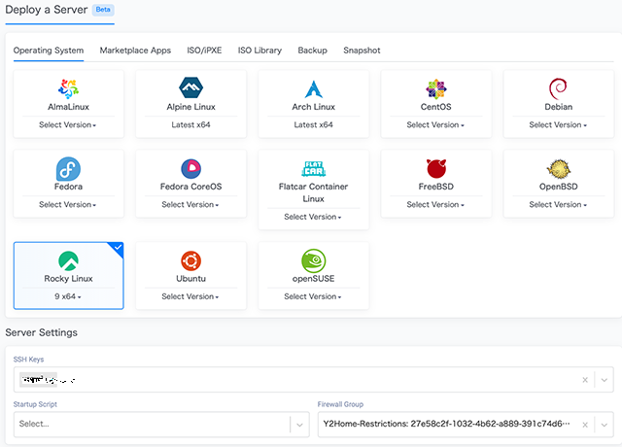Expand the SSH Keys dropdown chevron
The image size is (622, 447).
[x=605, y=380]
